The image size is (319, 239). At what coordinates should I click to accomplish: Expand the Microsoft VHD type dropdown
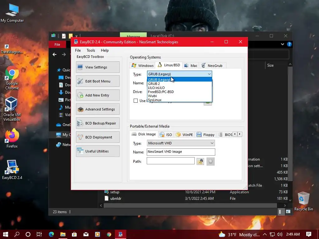[212, 143]
